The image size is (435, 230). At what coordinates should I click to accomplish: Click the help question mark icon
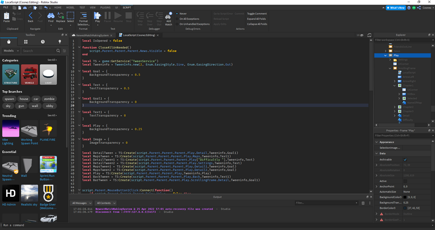409,8
